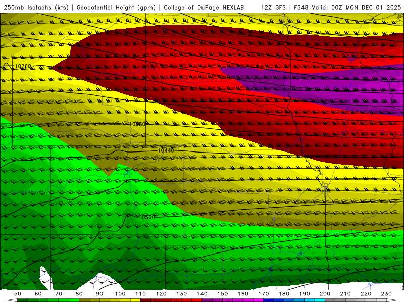Click the 220 value on color scale
This screenshot has height=303, width=404.
click(x=366, y=294)
